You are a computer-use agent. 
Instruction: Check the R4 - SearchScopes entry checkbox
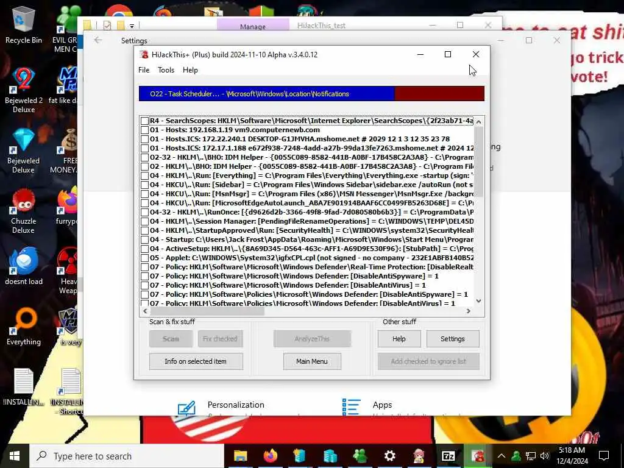click(144, 121)
